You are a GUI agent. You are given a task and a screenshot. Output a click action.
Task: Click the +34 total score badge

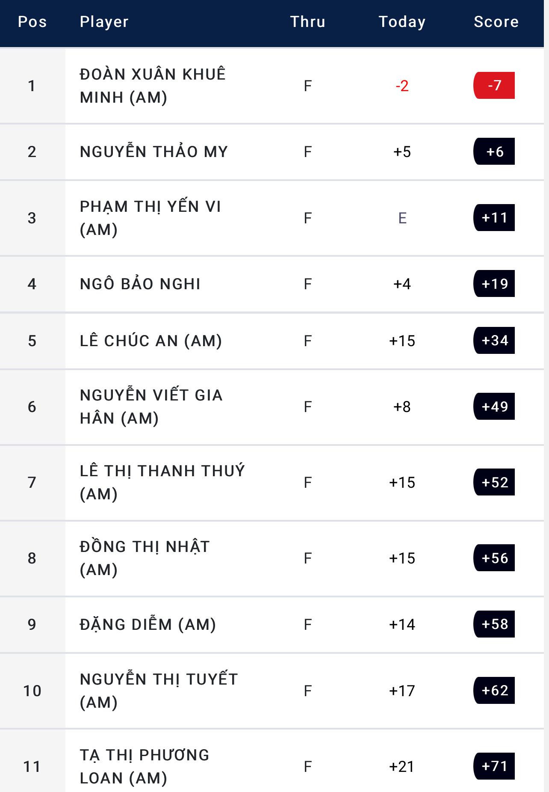[x=494, y=341]
